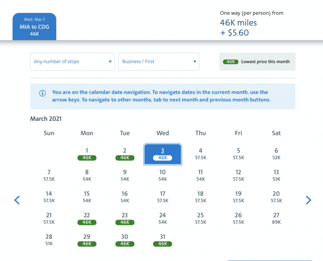The width and height of the screenshot is (323, 261).
Task: Choose March 13 priced at 53K
Action: 276,175
